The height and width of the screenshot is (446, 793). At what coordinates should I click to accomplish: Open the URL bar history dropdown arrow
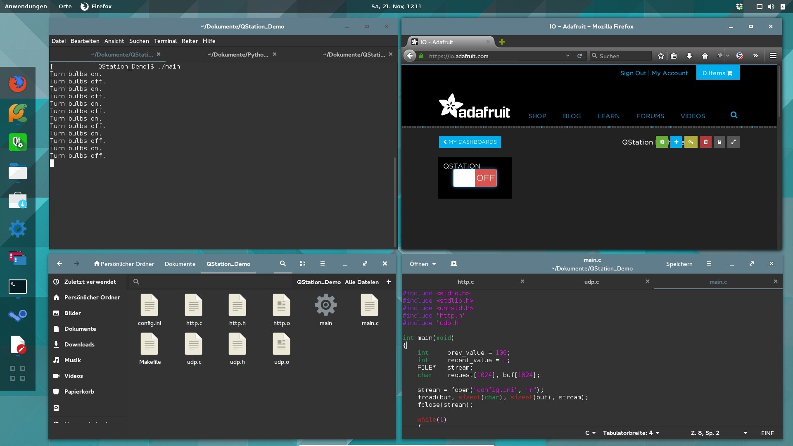pyautogui.click(x=567, y=56)
